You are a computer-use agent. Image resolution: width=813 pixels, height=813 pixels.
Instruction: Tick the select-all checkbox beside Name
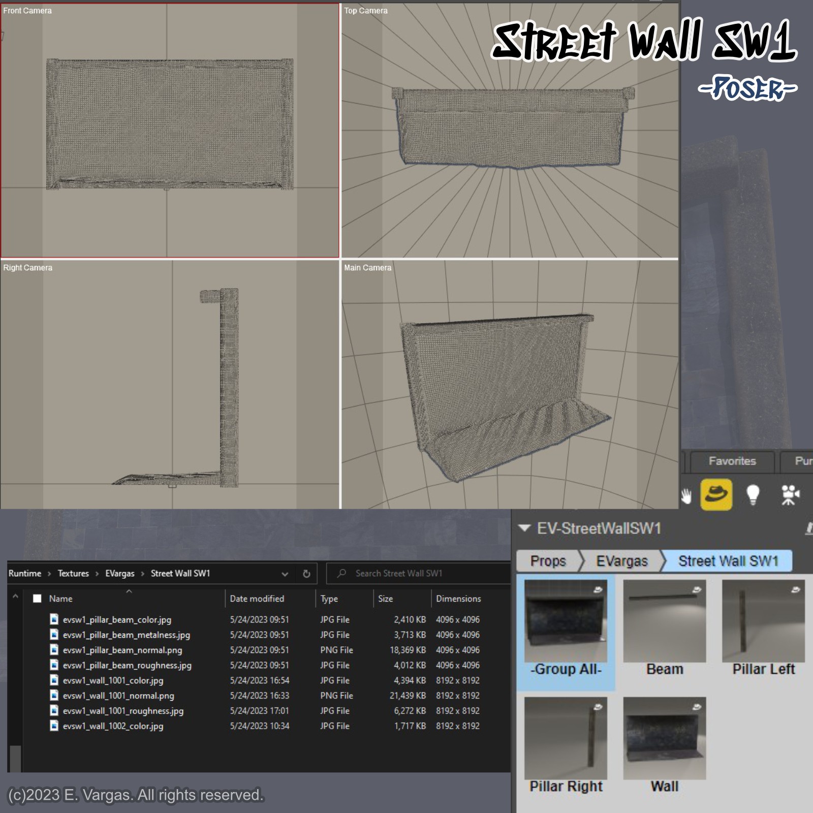(x=37, y=599)
